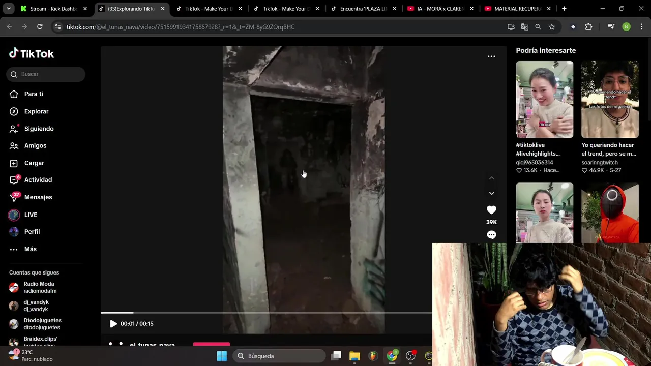Open the Chrome profile avatar
This screenshot has width=651, height=366.
pyautogui.click(x=627, y=27)
